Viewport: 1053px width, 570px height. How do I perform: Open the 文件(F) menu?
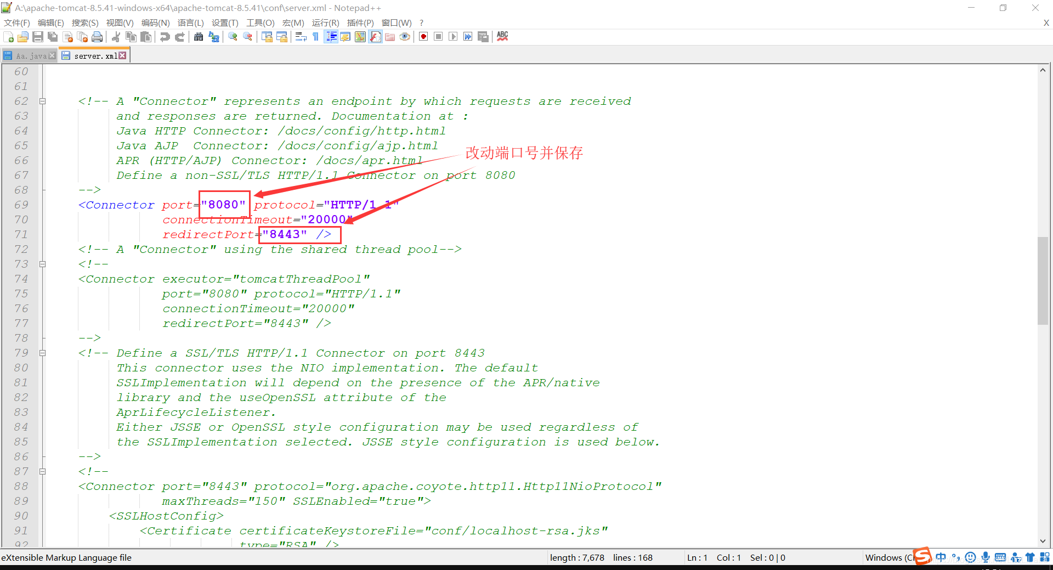coord(17,22)
